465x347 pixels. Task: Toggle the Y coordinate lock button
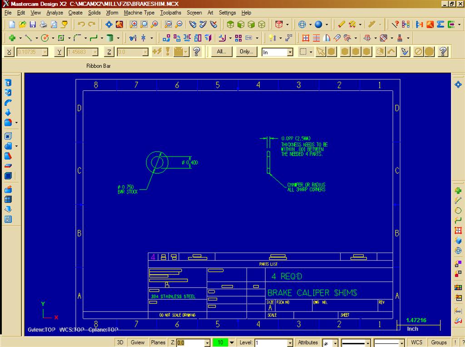pos(59,52)
